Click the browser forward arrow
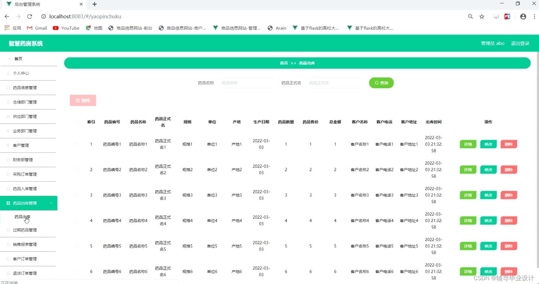 coord(18,16)
